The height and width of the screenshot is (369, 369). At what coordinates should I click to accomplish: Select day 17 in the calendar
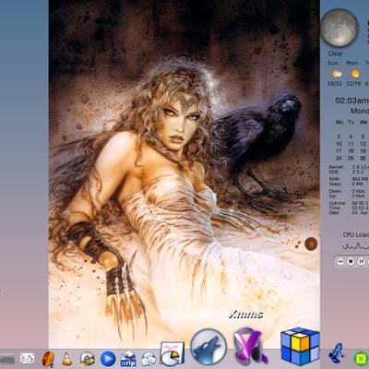click(x=339, y=151)
